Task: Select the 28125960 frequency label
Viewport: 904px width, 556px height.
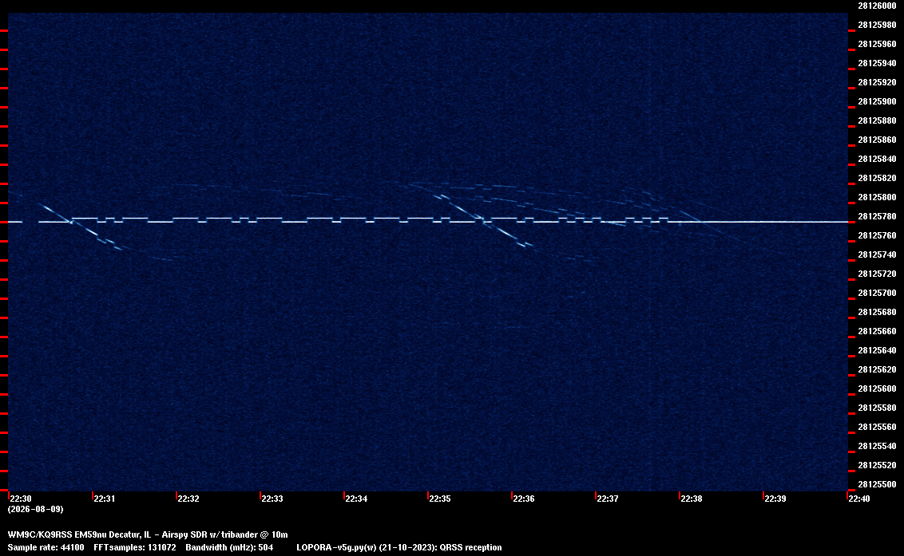Action: tap(877, 44)
